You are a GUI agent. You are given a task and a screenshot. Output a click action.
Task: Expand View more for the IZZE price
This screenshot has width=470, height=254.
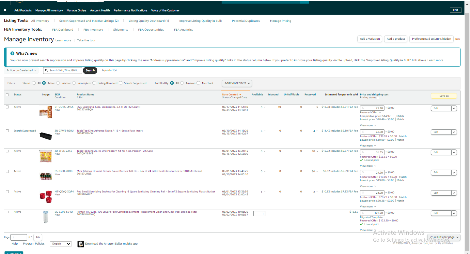click(368, 125)
